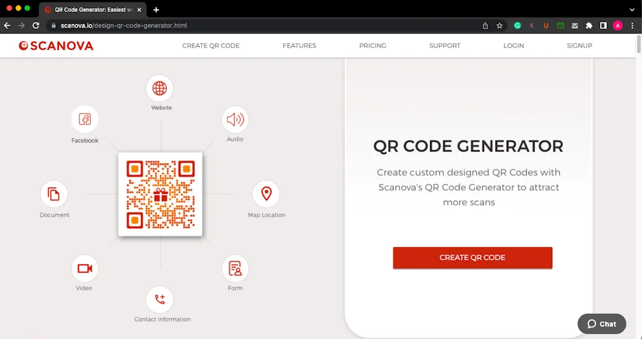This screenshot has width=642, height=339.
Task: Select the QR Code Generator browser tab
Action: click(92, 9)
